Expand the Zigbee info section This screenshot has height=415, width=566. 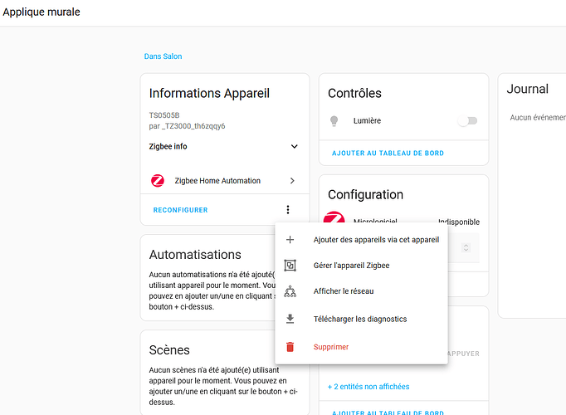pos(295,146)
